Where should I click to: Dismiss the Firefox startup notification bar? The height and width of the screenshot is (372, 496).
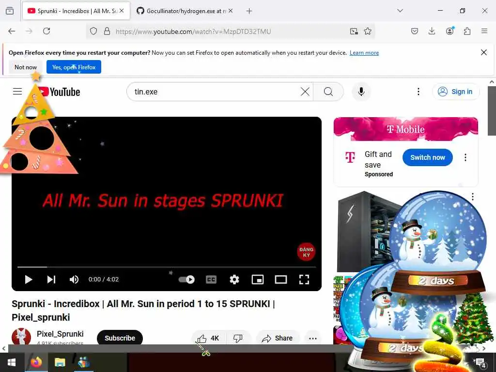click(484, 52)
